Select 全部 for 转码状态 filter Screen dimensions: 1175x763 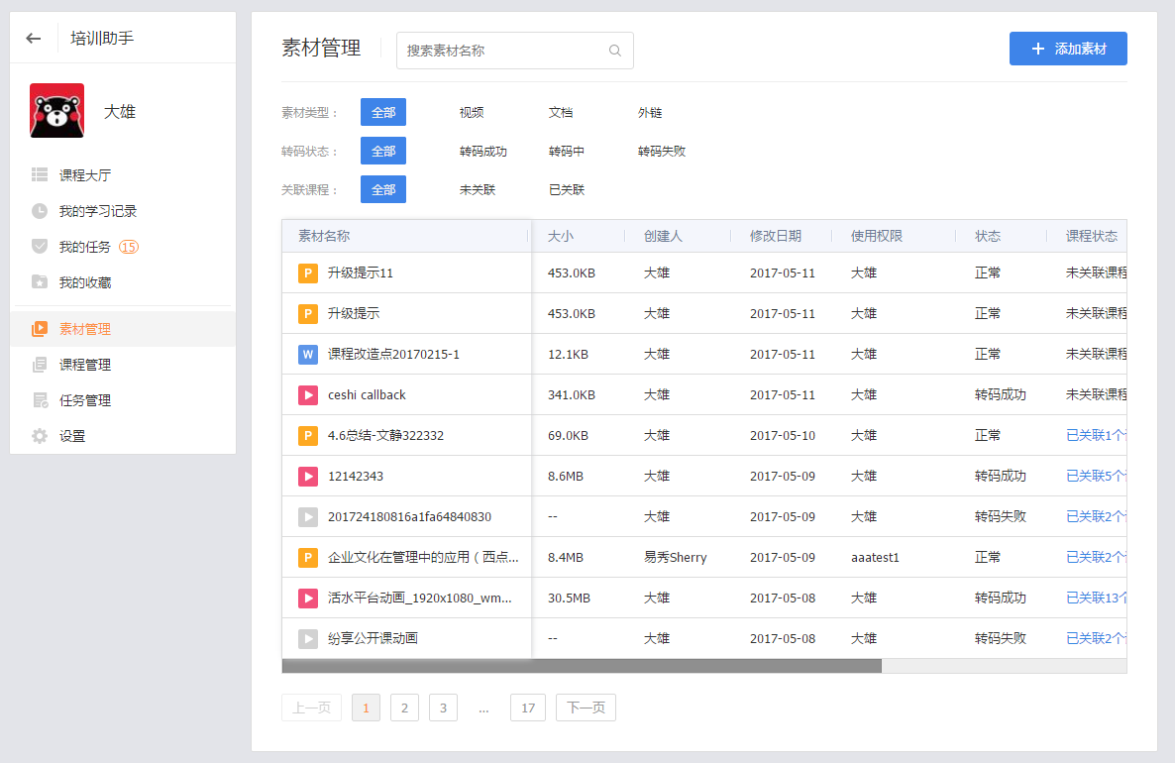coord(383,151)
